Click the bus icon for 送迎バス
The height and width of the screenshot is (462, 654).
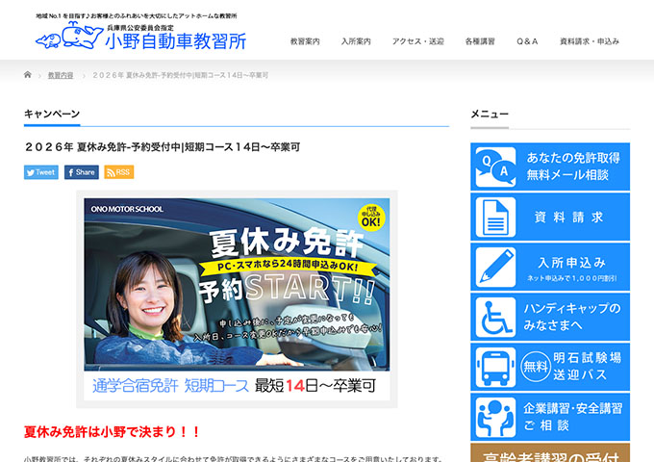(495, 368)
